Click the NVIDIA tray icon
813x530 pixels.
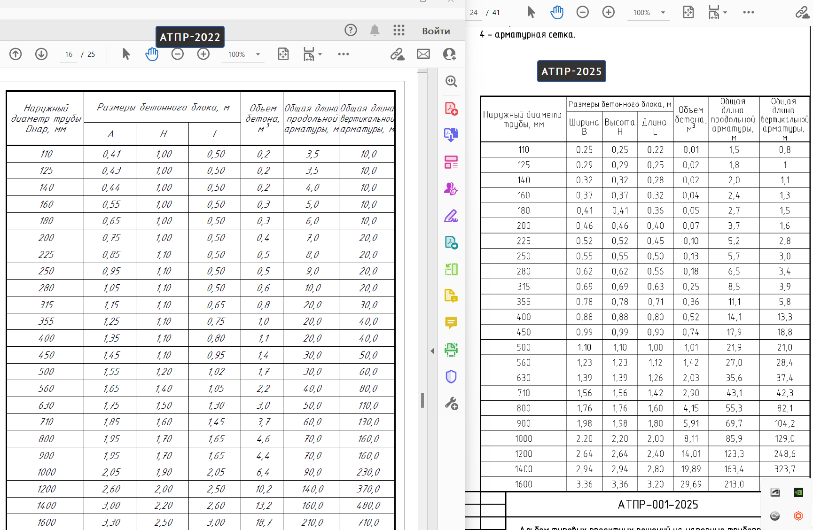798,492
